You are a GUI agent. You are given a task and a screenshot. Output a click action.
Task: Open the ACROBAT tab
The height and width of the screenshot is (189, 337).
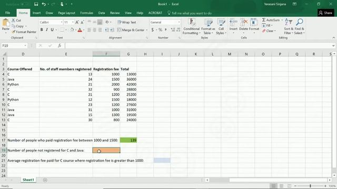[155, 13]
